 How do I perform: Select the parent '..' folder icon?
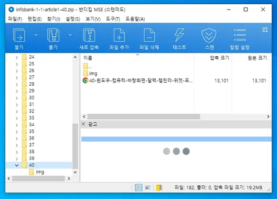(x=85, y=66)
